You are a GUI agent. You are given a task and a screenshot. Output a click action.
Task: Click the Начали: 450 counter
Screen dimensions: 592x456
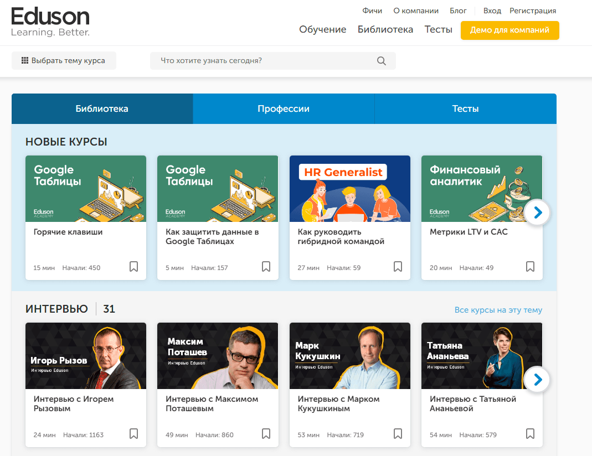pyautogui.click(x=81, y=268)
